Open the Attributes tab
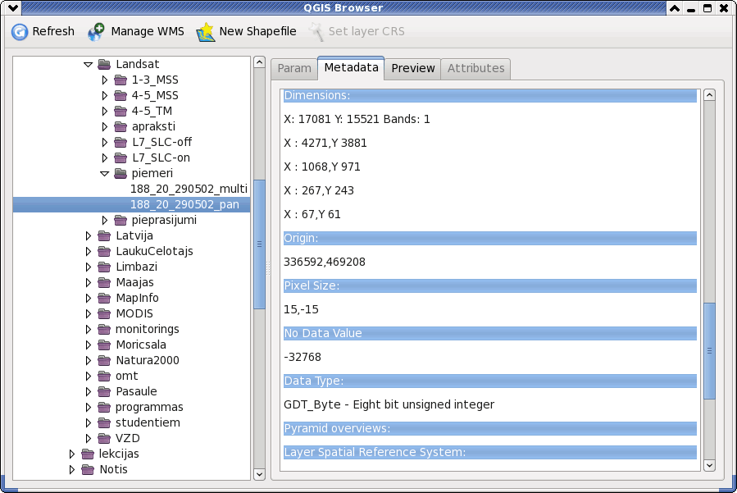The width and height of the screenshot is (737, 493). 475,69
